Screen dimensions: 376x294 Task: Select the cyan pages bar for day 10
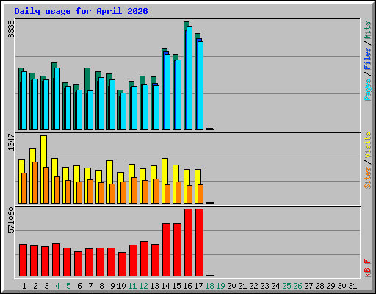coord(123,111)
